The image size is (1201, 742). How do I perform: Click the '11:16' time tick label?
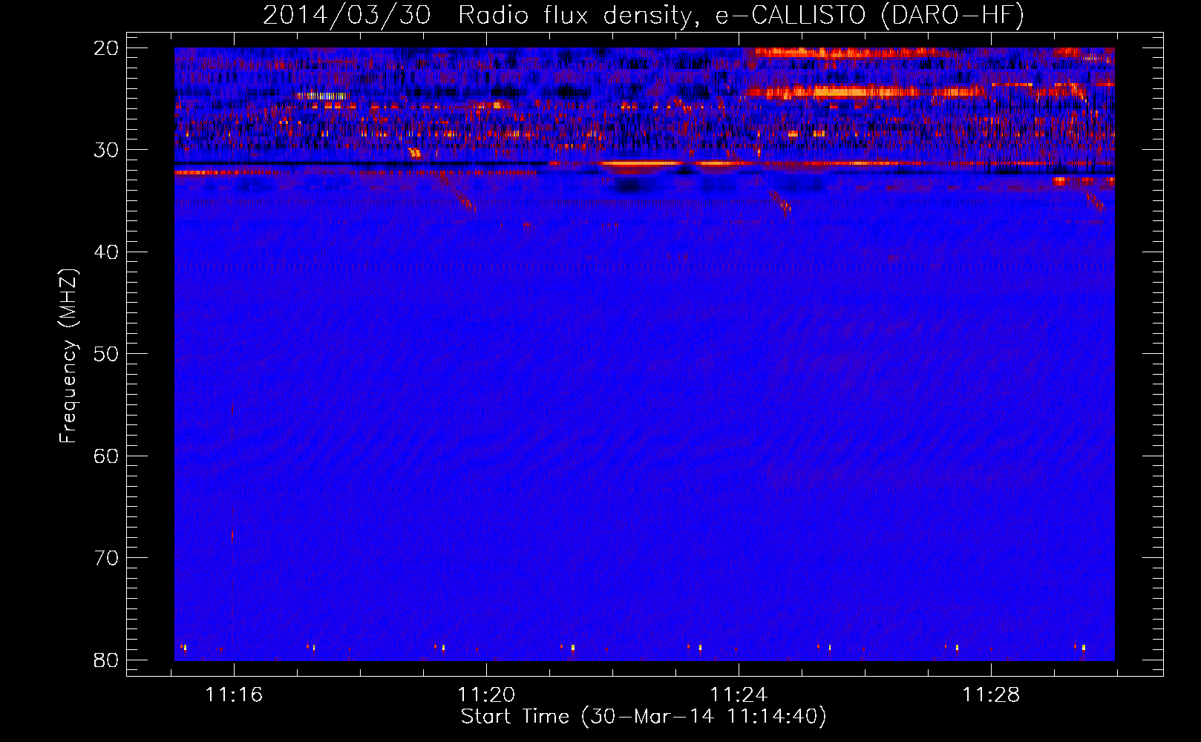pyautogui.click(x=234, y=695)
